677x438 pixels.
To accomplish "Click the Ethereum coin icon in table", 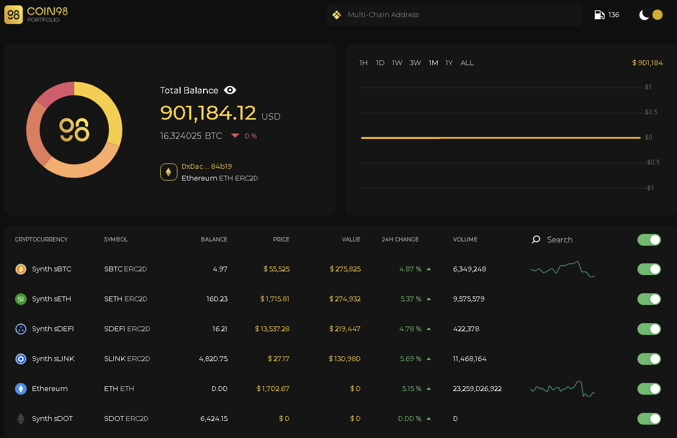I will (x=21, y=389).
